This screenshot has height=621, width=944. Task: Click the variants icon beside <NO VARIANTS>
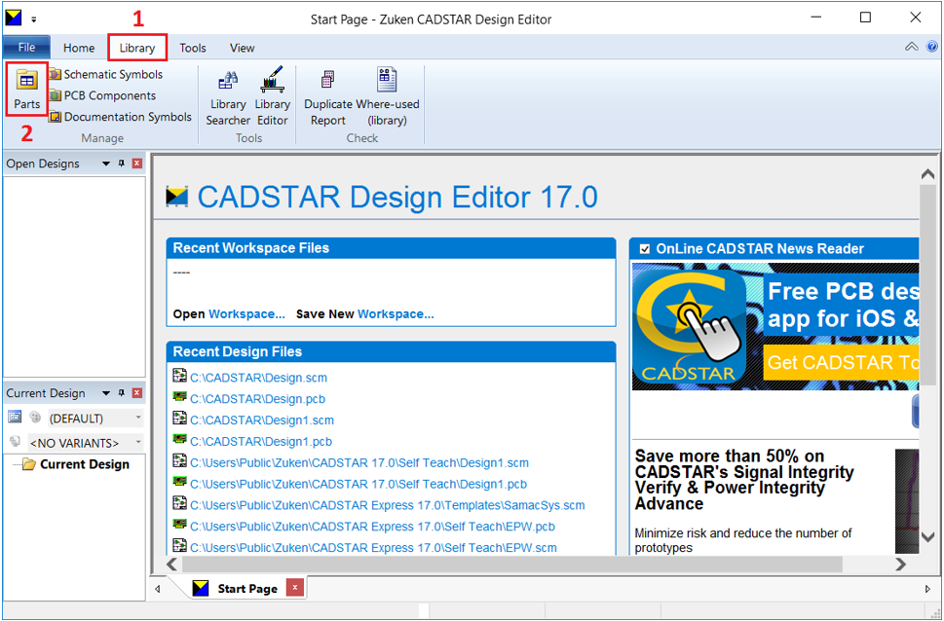15,442
